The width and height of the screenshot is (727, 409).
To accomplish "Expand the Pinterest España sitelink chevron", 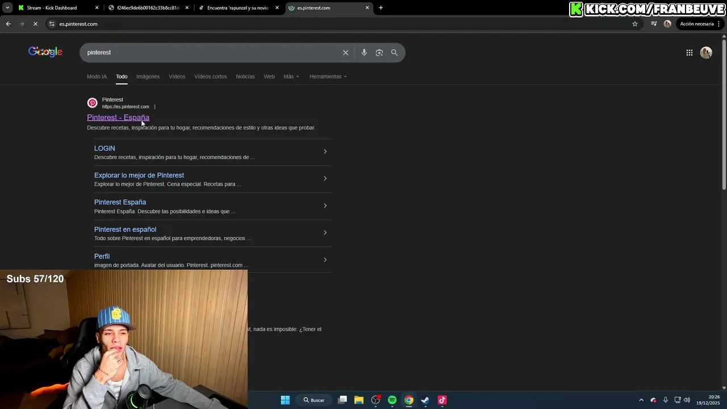I will [325, 206].
